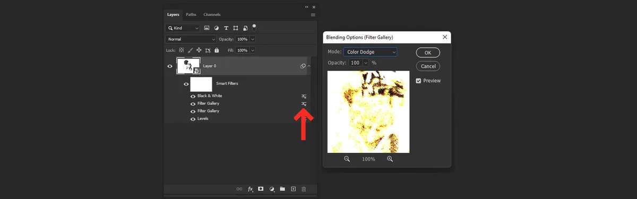Click the smart filter indicator on Layer 0
The height and width of the screenshot is (199, 637).
(x=303, y=66)
